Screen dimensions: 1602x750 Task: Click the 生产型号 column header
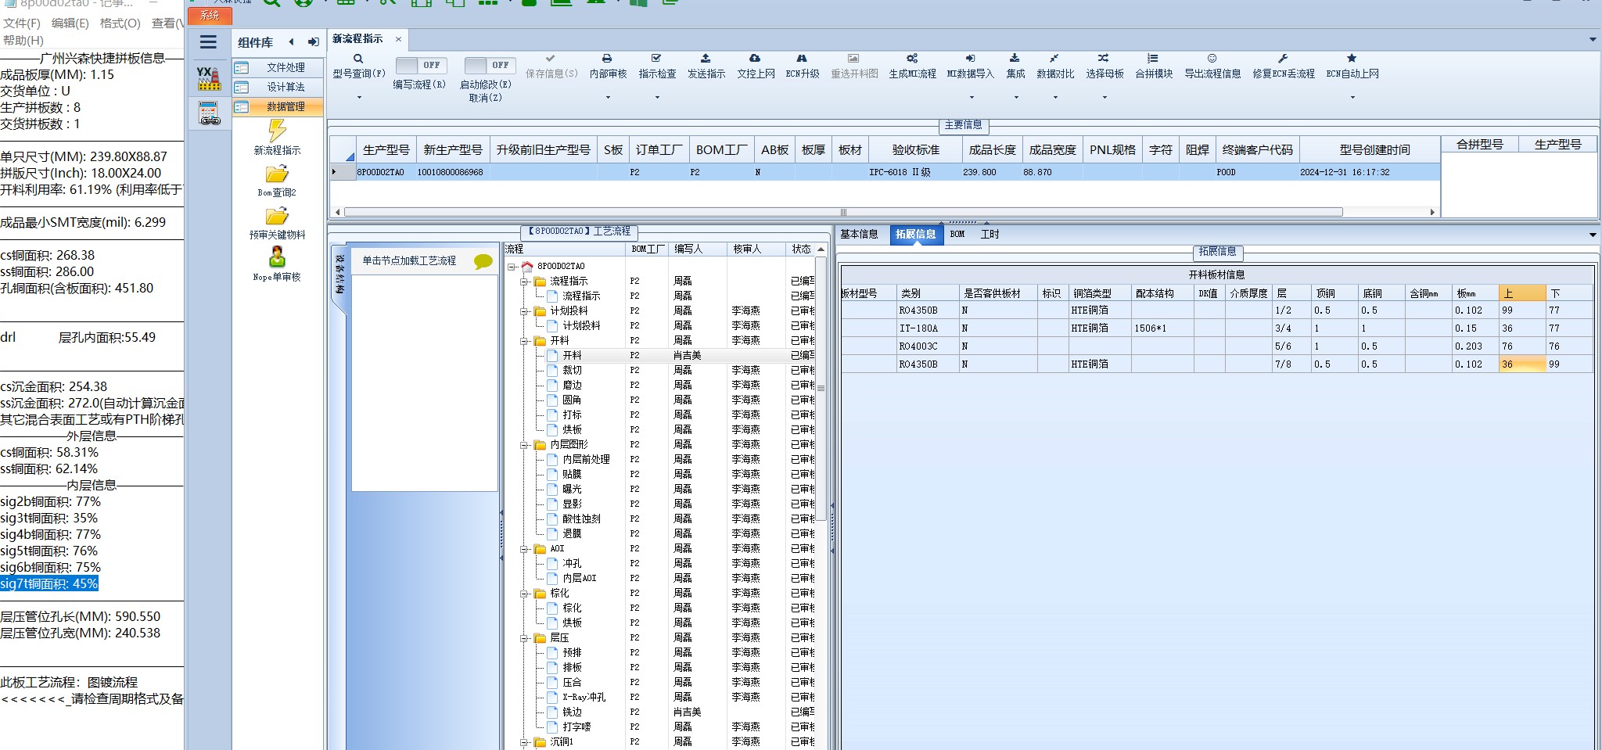pyautogui.click(x=386, y=149)
